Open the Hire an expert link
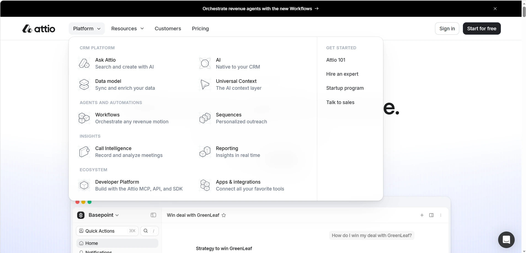The height and width of the screenshot is (253, 526). click(342, 74)
